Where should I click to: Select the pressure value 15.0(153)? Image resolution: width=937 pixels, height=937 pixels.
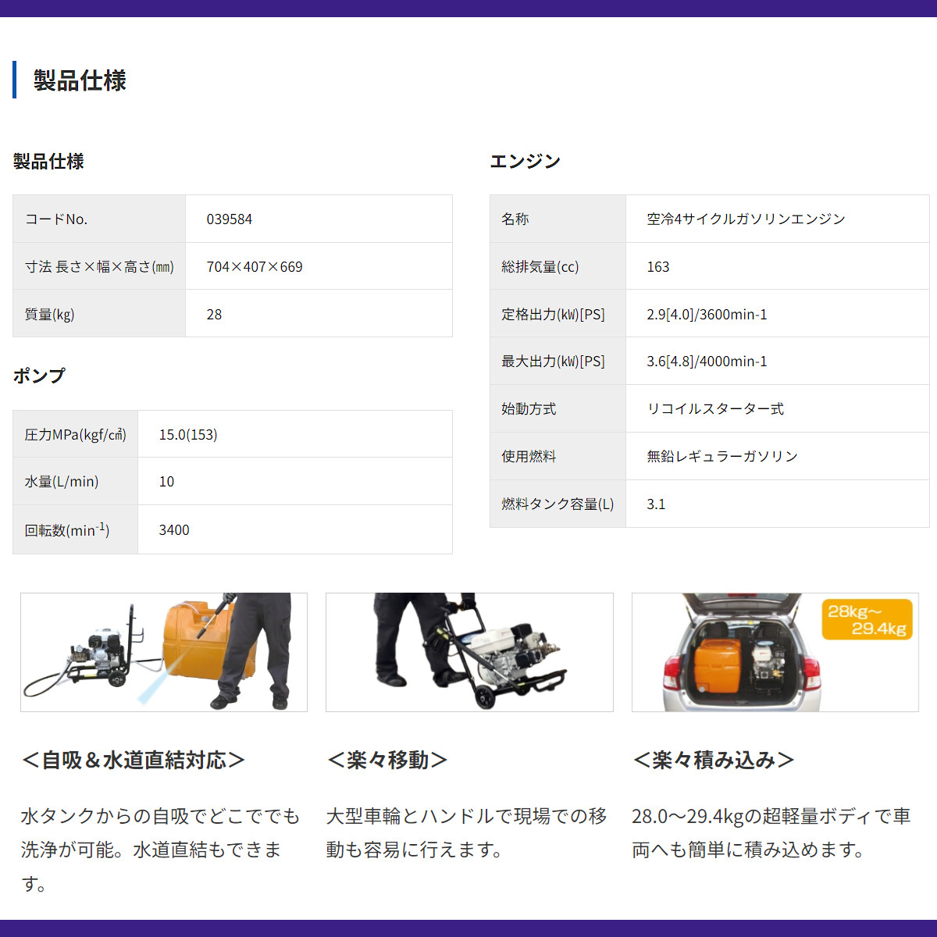tap(188, 435)
